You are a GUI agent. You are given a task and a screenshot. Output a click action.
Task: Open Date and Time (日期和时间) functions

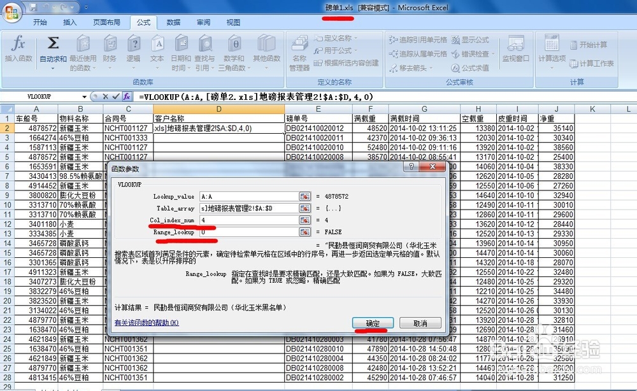tap(181, 53)
